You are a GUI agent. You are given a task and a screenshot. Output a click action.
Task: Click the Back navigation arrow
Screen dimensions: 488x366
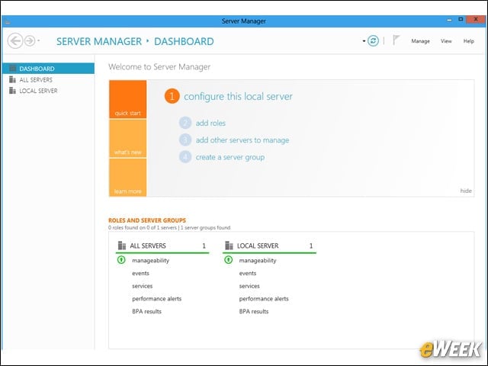click(15, 40)
